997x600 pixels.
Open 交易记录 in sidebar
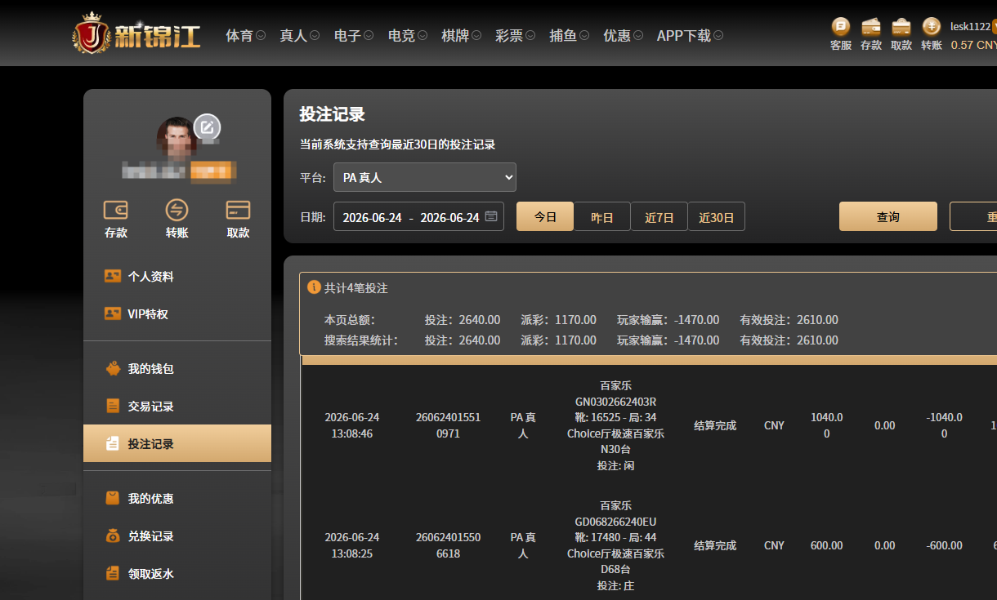coord(177,407)
